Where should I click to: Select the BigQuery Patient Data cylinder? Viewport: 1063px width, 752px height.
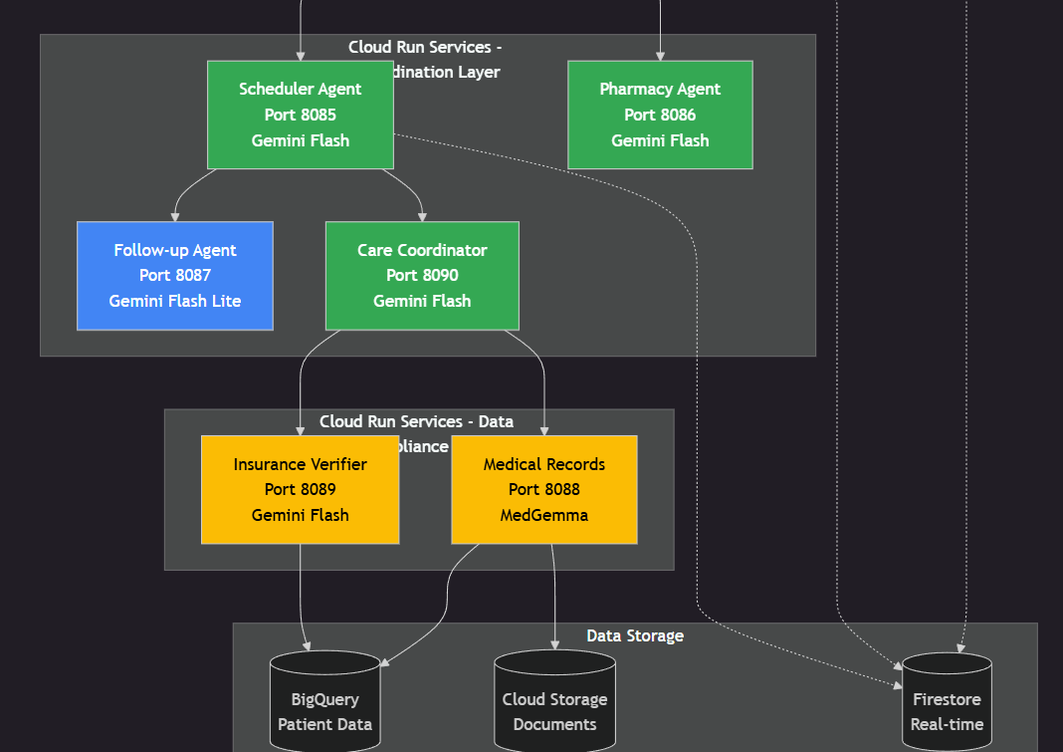point(325,702)
